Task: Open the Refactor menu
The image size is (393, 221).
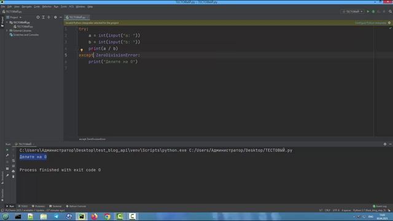Action: 47,7
